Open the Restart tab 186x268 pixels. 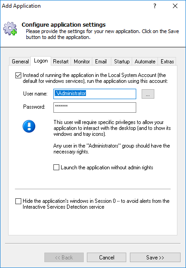point(61,62)
